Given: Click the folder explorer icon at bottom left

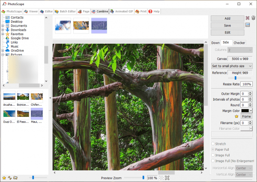Looking at the screenshot, I should (x=15, y=178).
